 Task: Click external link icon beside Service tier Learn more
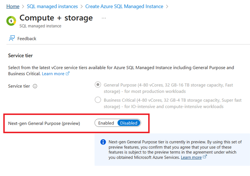click(68, 74)
